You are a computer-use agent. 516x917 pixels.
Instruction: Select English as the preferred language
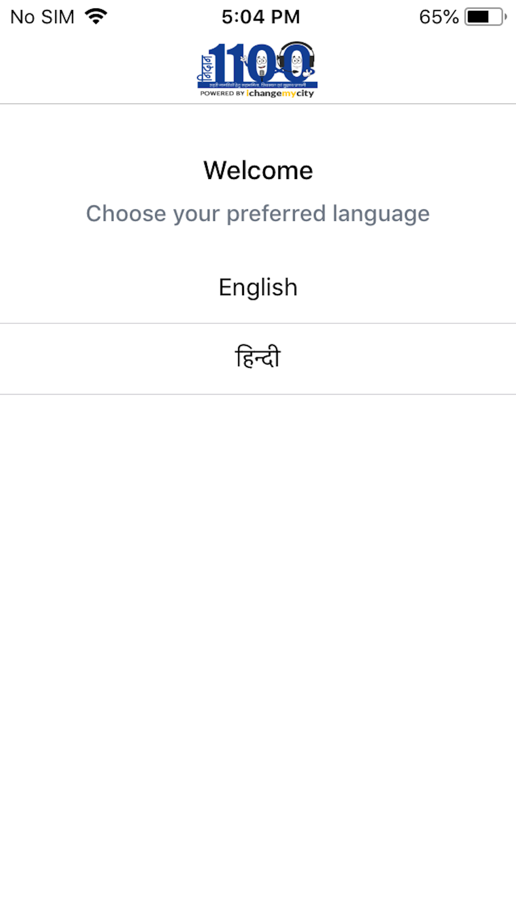tap(258, 288)
